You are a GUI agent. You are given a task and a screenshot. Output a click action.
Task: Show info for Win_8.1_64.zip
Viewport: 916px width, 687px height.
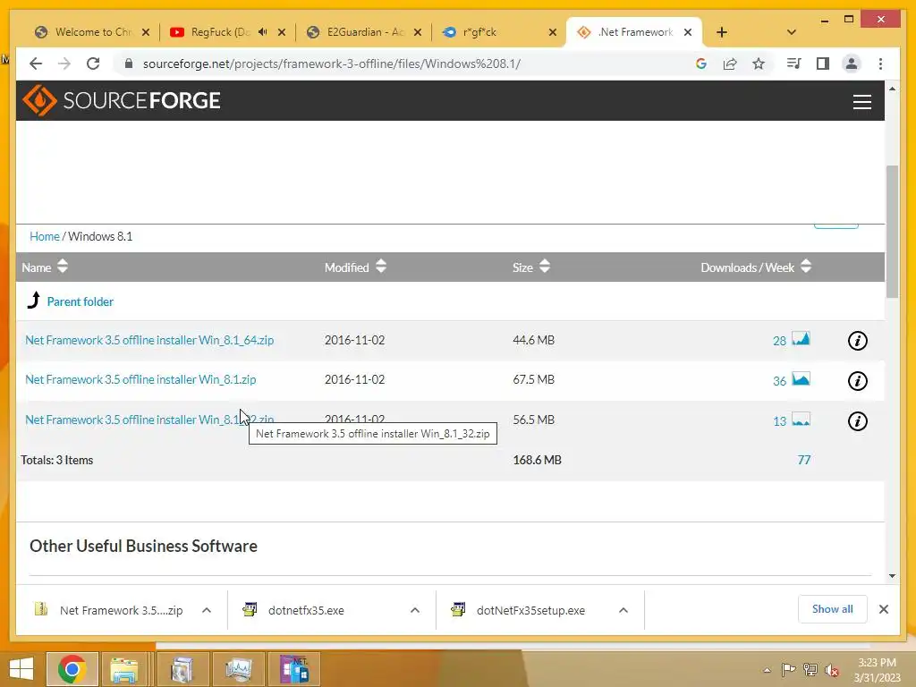point(857,341)
